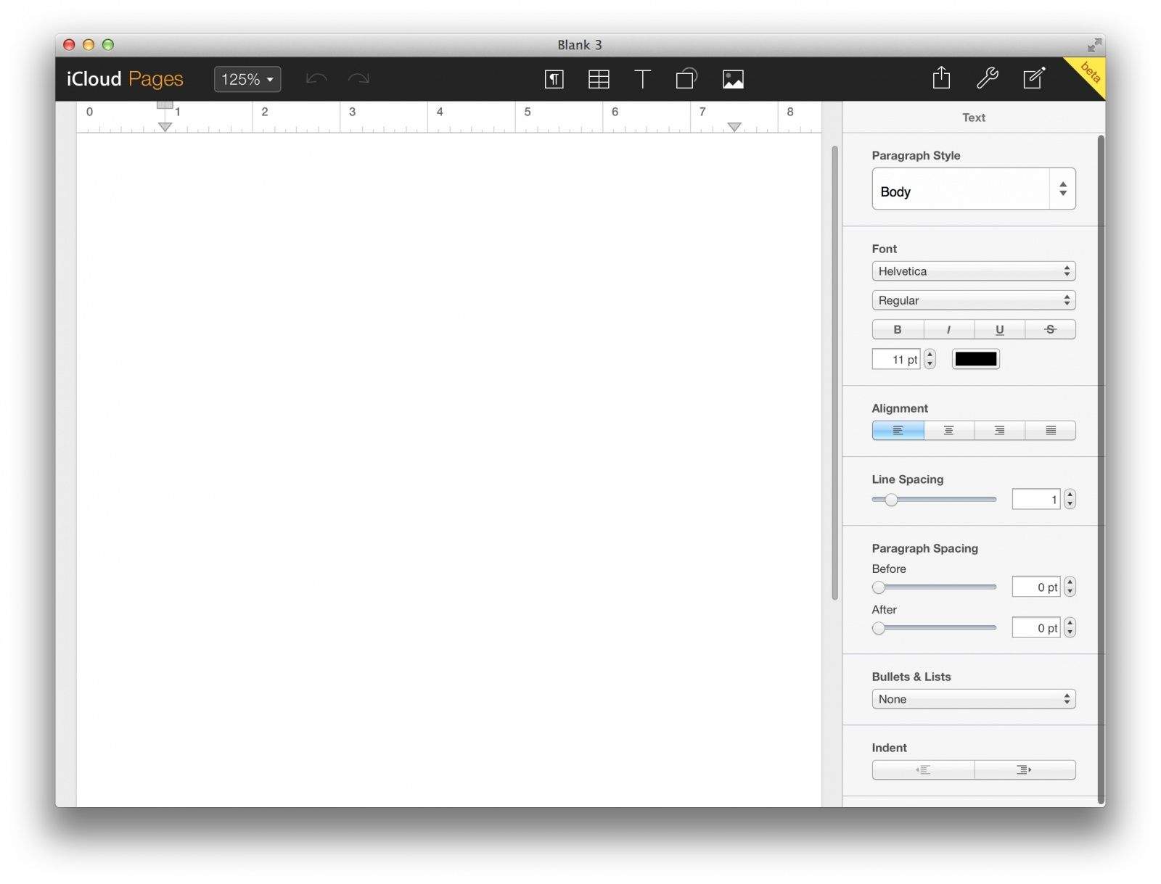This screenshot has height=884, width=1161.
Task: Toggle Italic text formatting
Action: 948,329
